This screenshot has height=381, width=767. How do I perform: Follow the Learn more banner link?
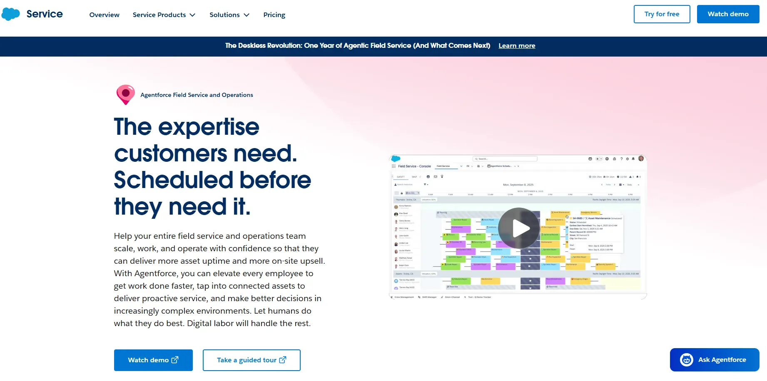[x=517, y=46]
